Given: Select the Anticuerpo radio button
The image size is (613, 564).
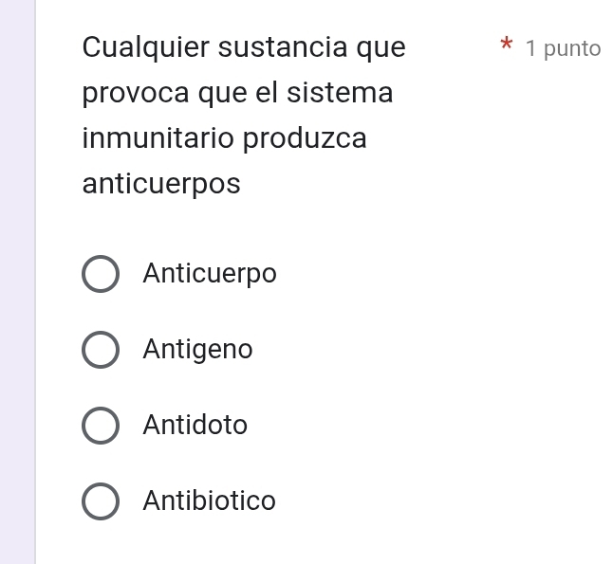Looking at the screenshot, I should click(x=101, y=274).
